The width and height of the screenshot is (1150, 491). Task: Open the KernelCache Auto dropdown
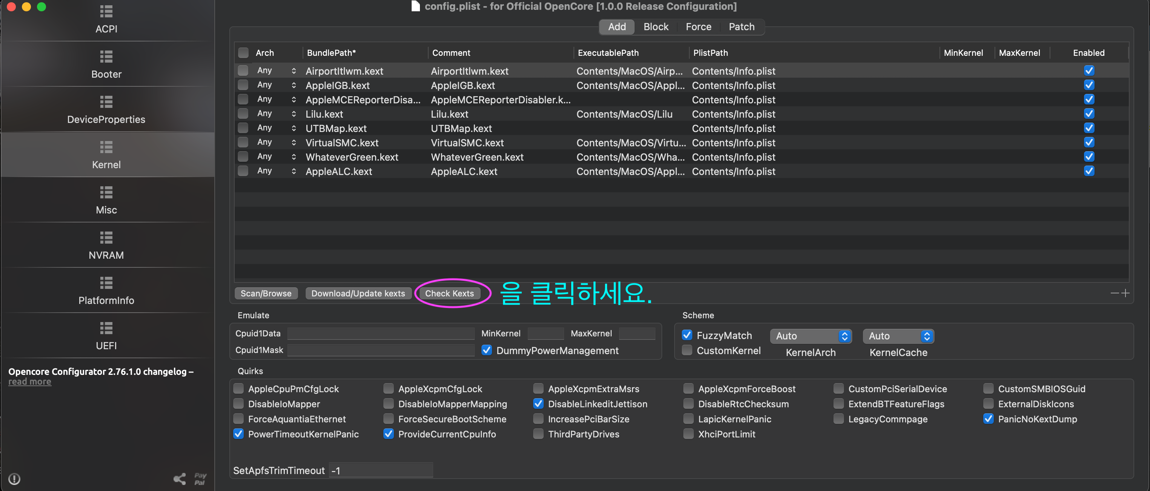pos(898,336)
